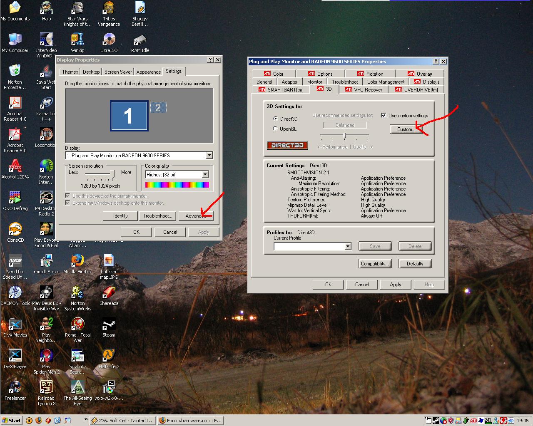Image resolution: width=533 pixels, height=426 pixels.
Task: Expand hidden Quick Launch items chevron
Action: tap(86, 419)
